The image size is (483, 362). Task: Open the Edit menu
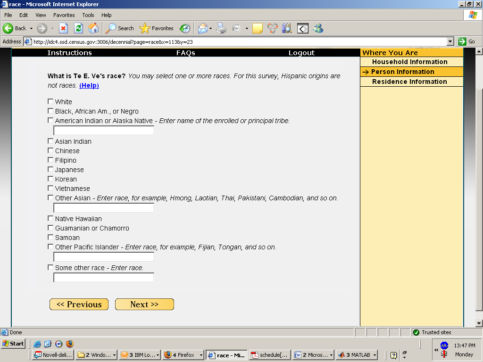pos(24,15)
